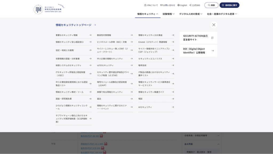Open Emotet(エモテット)関連情報

click(x=156, y=42)
